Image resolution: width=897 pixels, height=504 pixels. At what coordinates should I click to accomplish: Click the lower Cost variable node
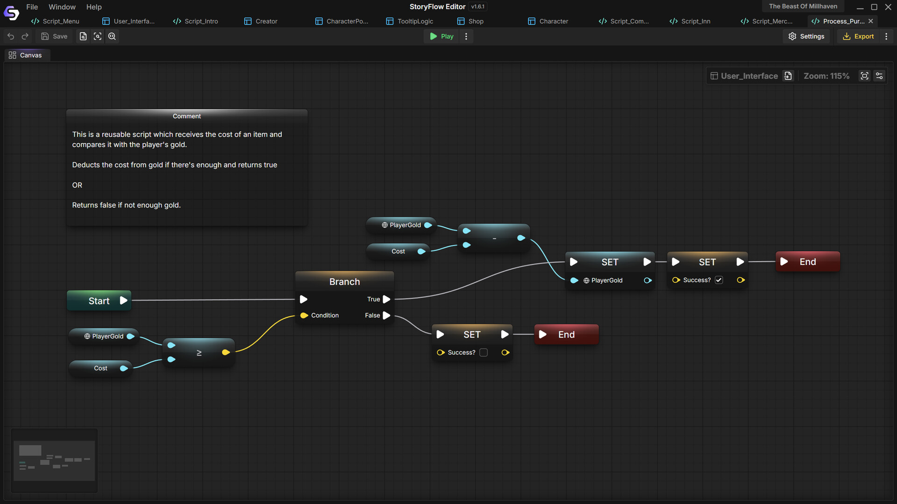point(100,368)
